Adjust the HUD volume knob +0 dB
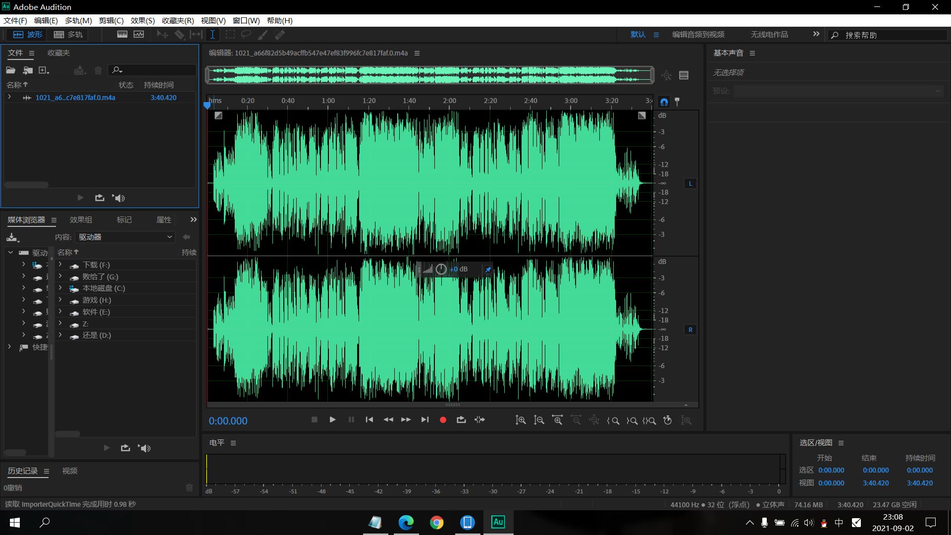Image resolution: width=951 pixels, height=535 pixels. (441, 269)
